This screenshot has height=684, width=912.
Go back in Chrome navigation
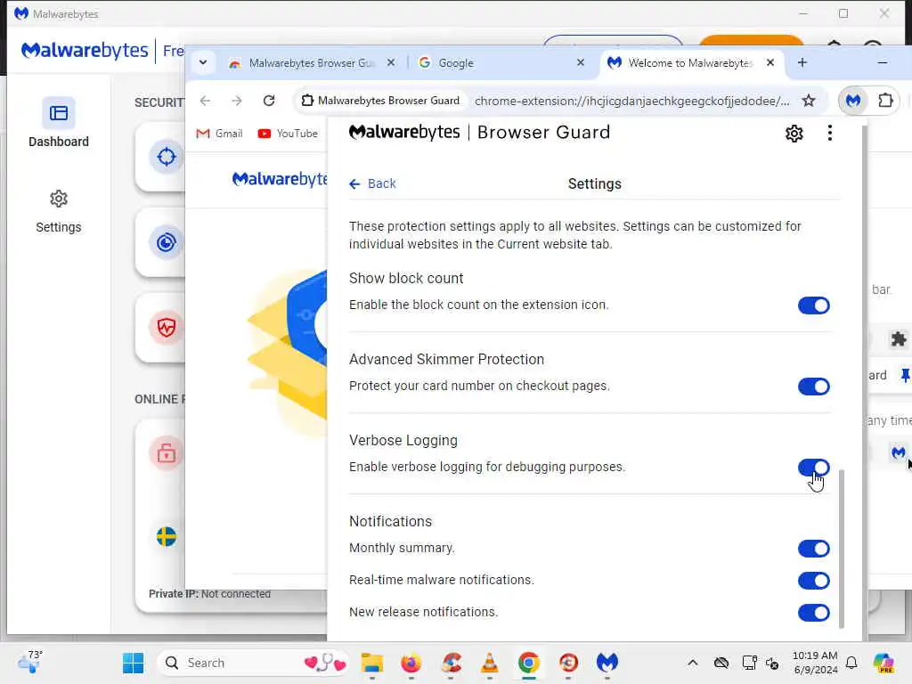(205, 101)
